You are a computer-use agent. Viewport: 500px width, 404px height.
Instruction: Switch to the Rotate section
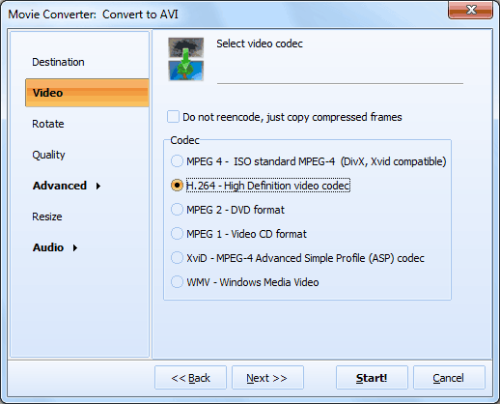(x=48, y=124)
